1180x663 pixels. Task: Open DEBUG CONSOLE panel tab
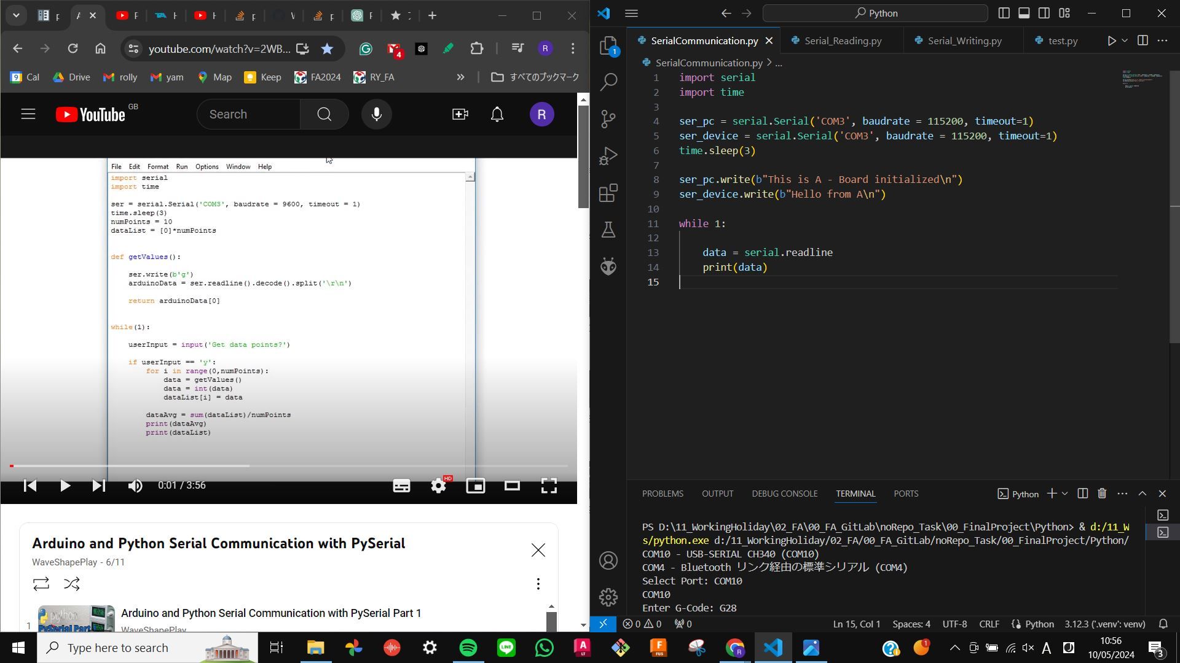pyautogui.click(x=784, y=494)
